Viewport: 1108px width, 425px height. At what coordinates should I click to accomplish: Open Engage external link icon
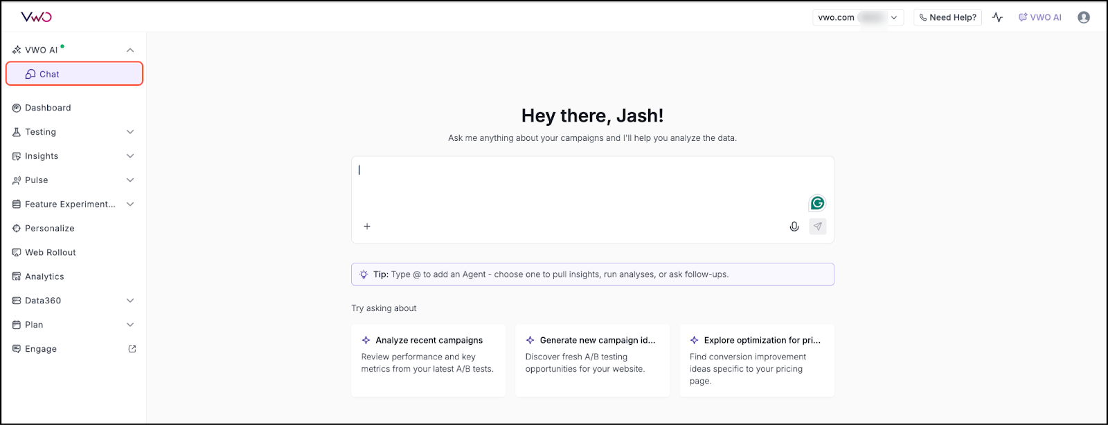click(x=132, y=349)
